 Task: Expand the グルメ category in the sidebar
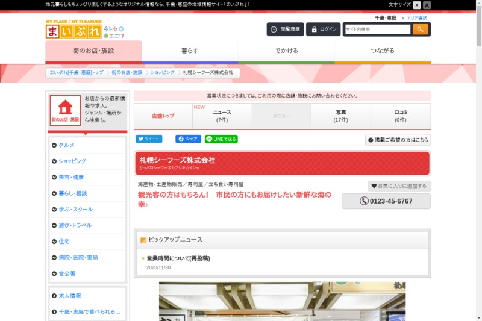[x=66, y=145]
